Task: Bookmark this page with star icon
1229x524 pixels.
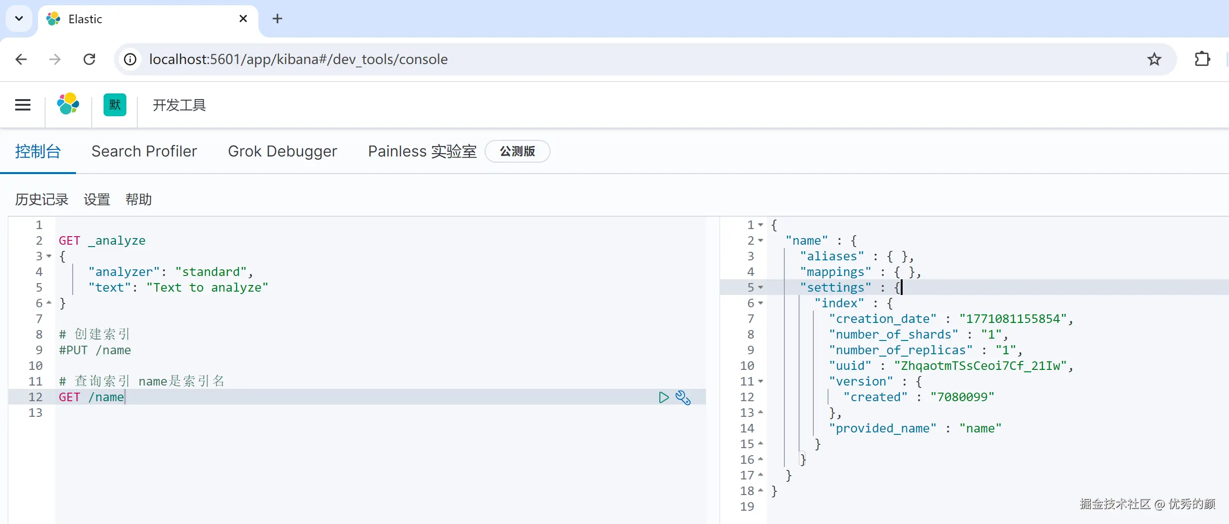Action: pyautogui.click(x=1153, y=59)
